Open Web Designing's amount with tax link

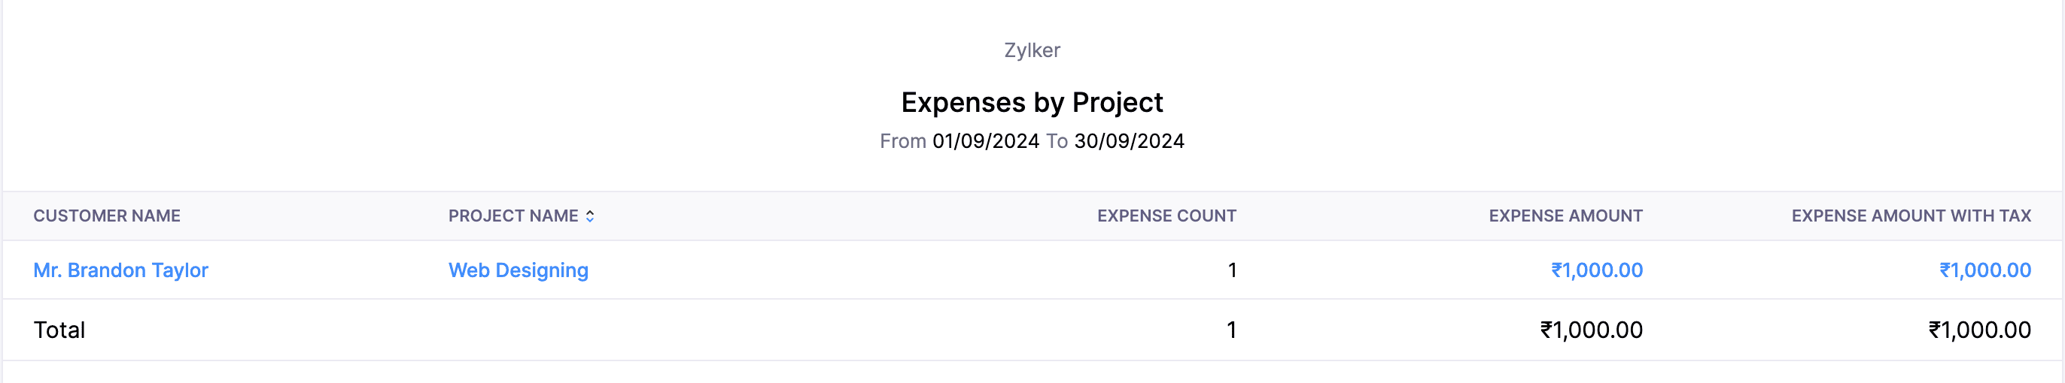1984,270
